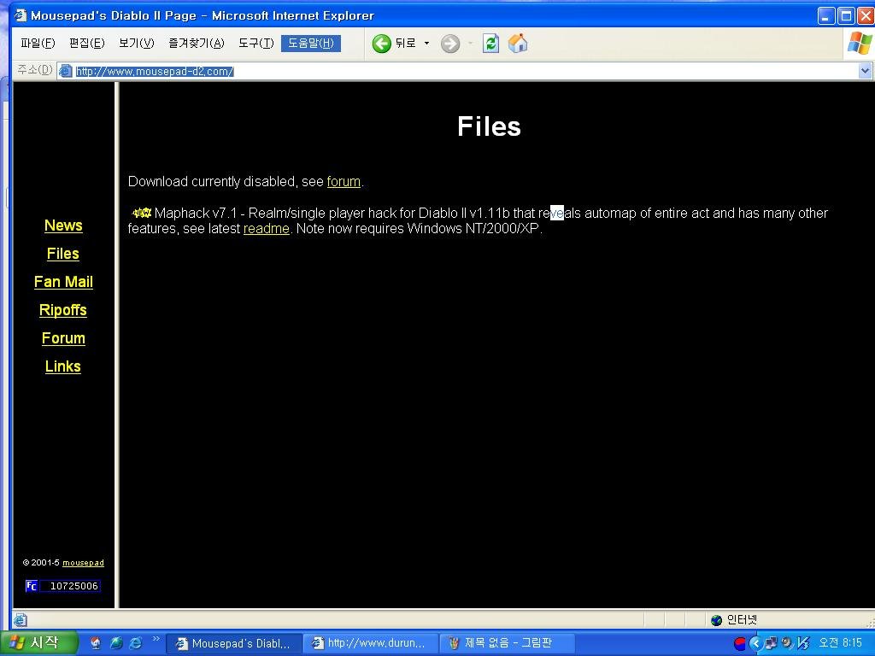Expand quick launch overflow chevron
The image size is (875, 656).
tap(156, 639)
